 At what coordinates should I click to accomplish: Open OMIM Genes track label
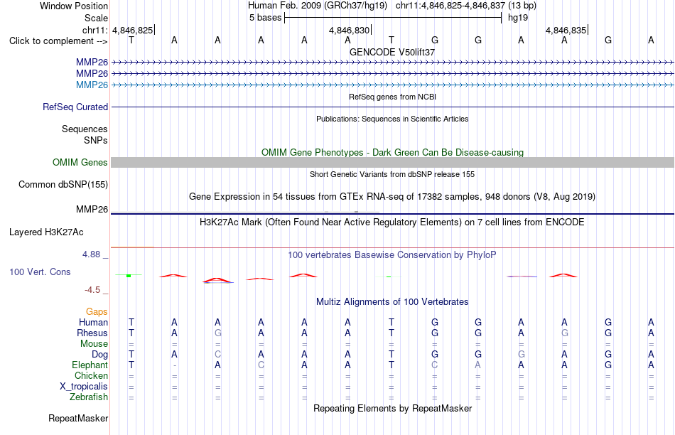pyautogui.click(x=80, y=162)
